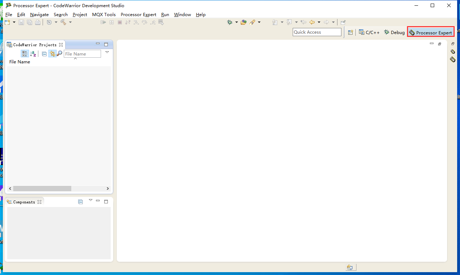Open the Processor Expert menu
This screenshot has height=275, width=460.
(138, 15)
